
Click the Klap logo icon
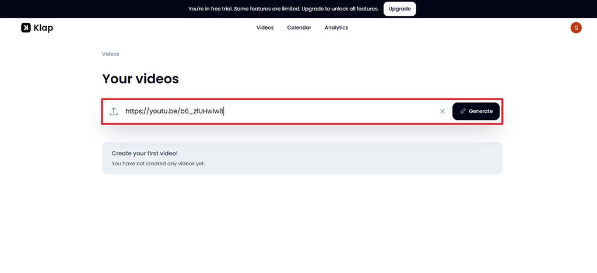point(26,28)
